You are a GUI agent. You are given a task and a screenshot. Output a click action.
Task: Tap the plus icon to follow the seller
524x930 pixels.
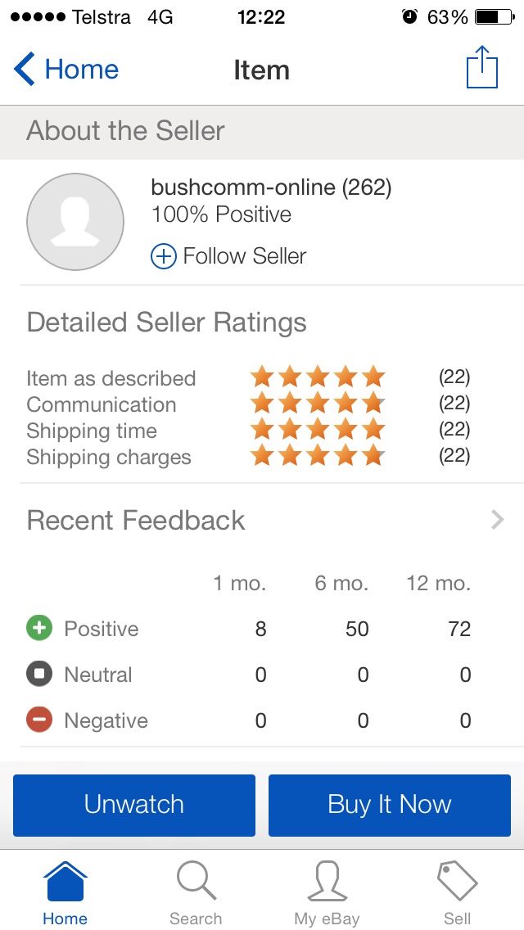click(164, 256)
